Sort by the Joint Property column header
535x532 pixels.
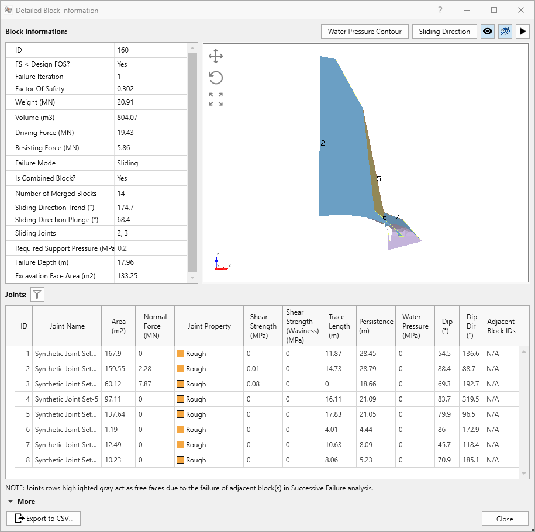(209, 326)
